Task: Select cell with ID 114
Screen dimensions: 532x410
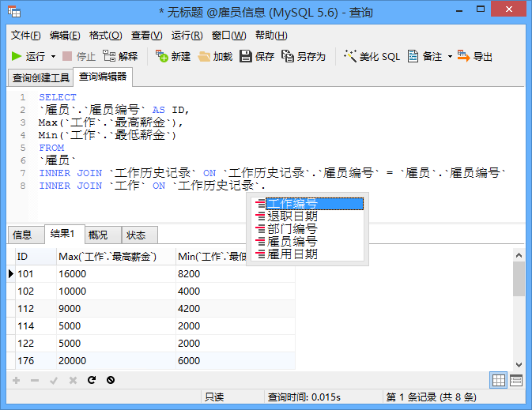Action: click(36, 326)
